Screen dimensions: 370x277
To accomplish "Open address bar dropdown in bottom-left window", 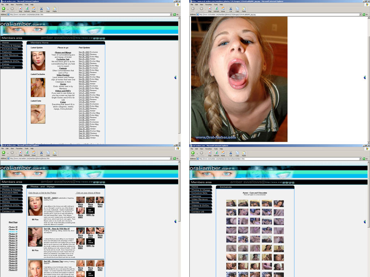I will pyautogui.click(x=171, y=159).
